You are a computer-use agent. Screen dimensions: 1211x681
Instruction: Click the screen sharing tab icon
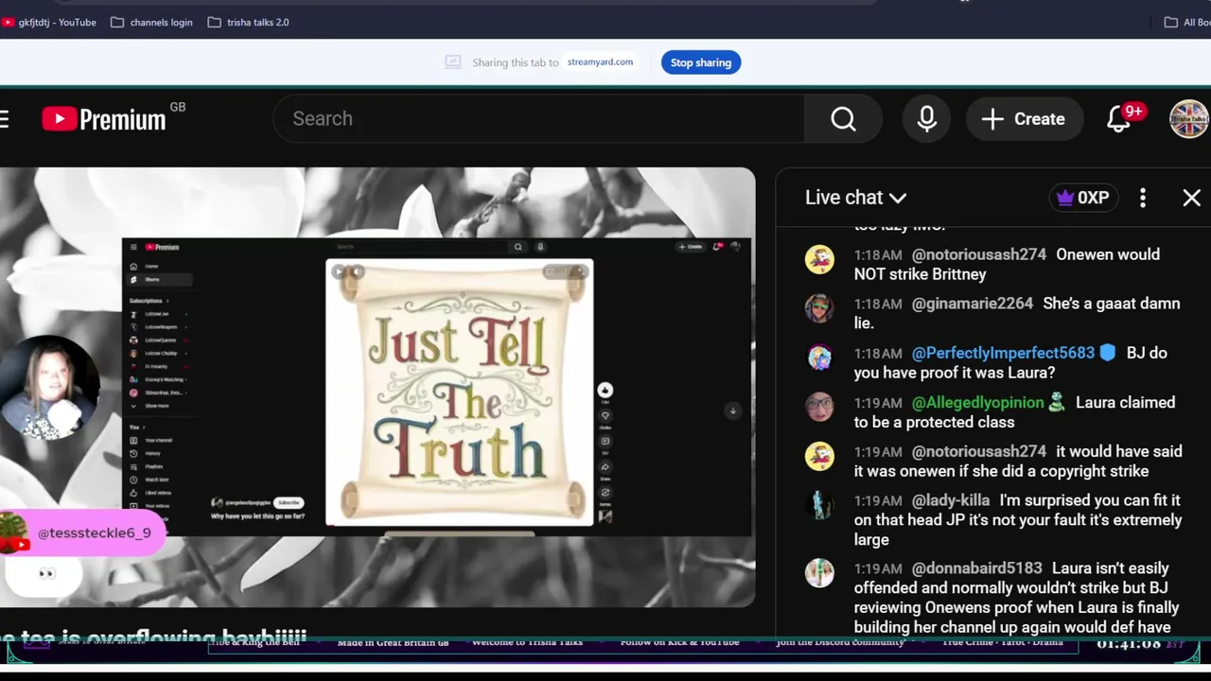tap(453, 62)
